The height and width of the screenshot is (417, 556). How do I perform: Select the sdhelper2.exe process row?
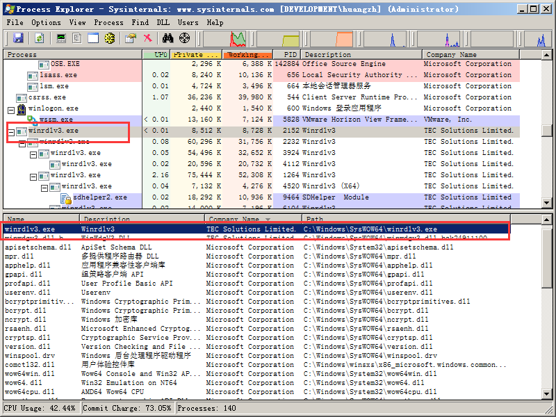262,197
